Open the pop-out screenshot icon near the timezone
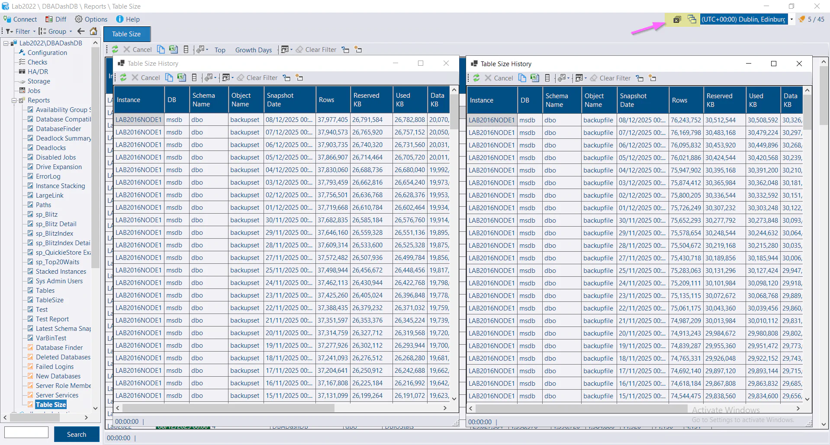Image resolution: width=830 pixels, height=445 pixels. pos(676,19)
